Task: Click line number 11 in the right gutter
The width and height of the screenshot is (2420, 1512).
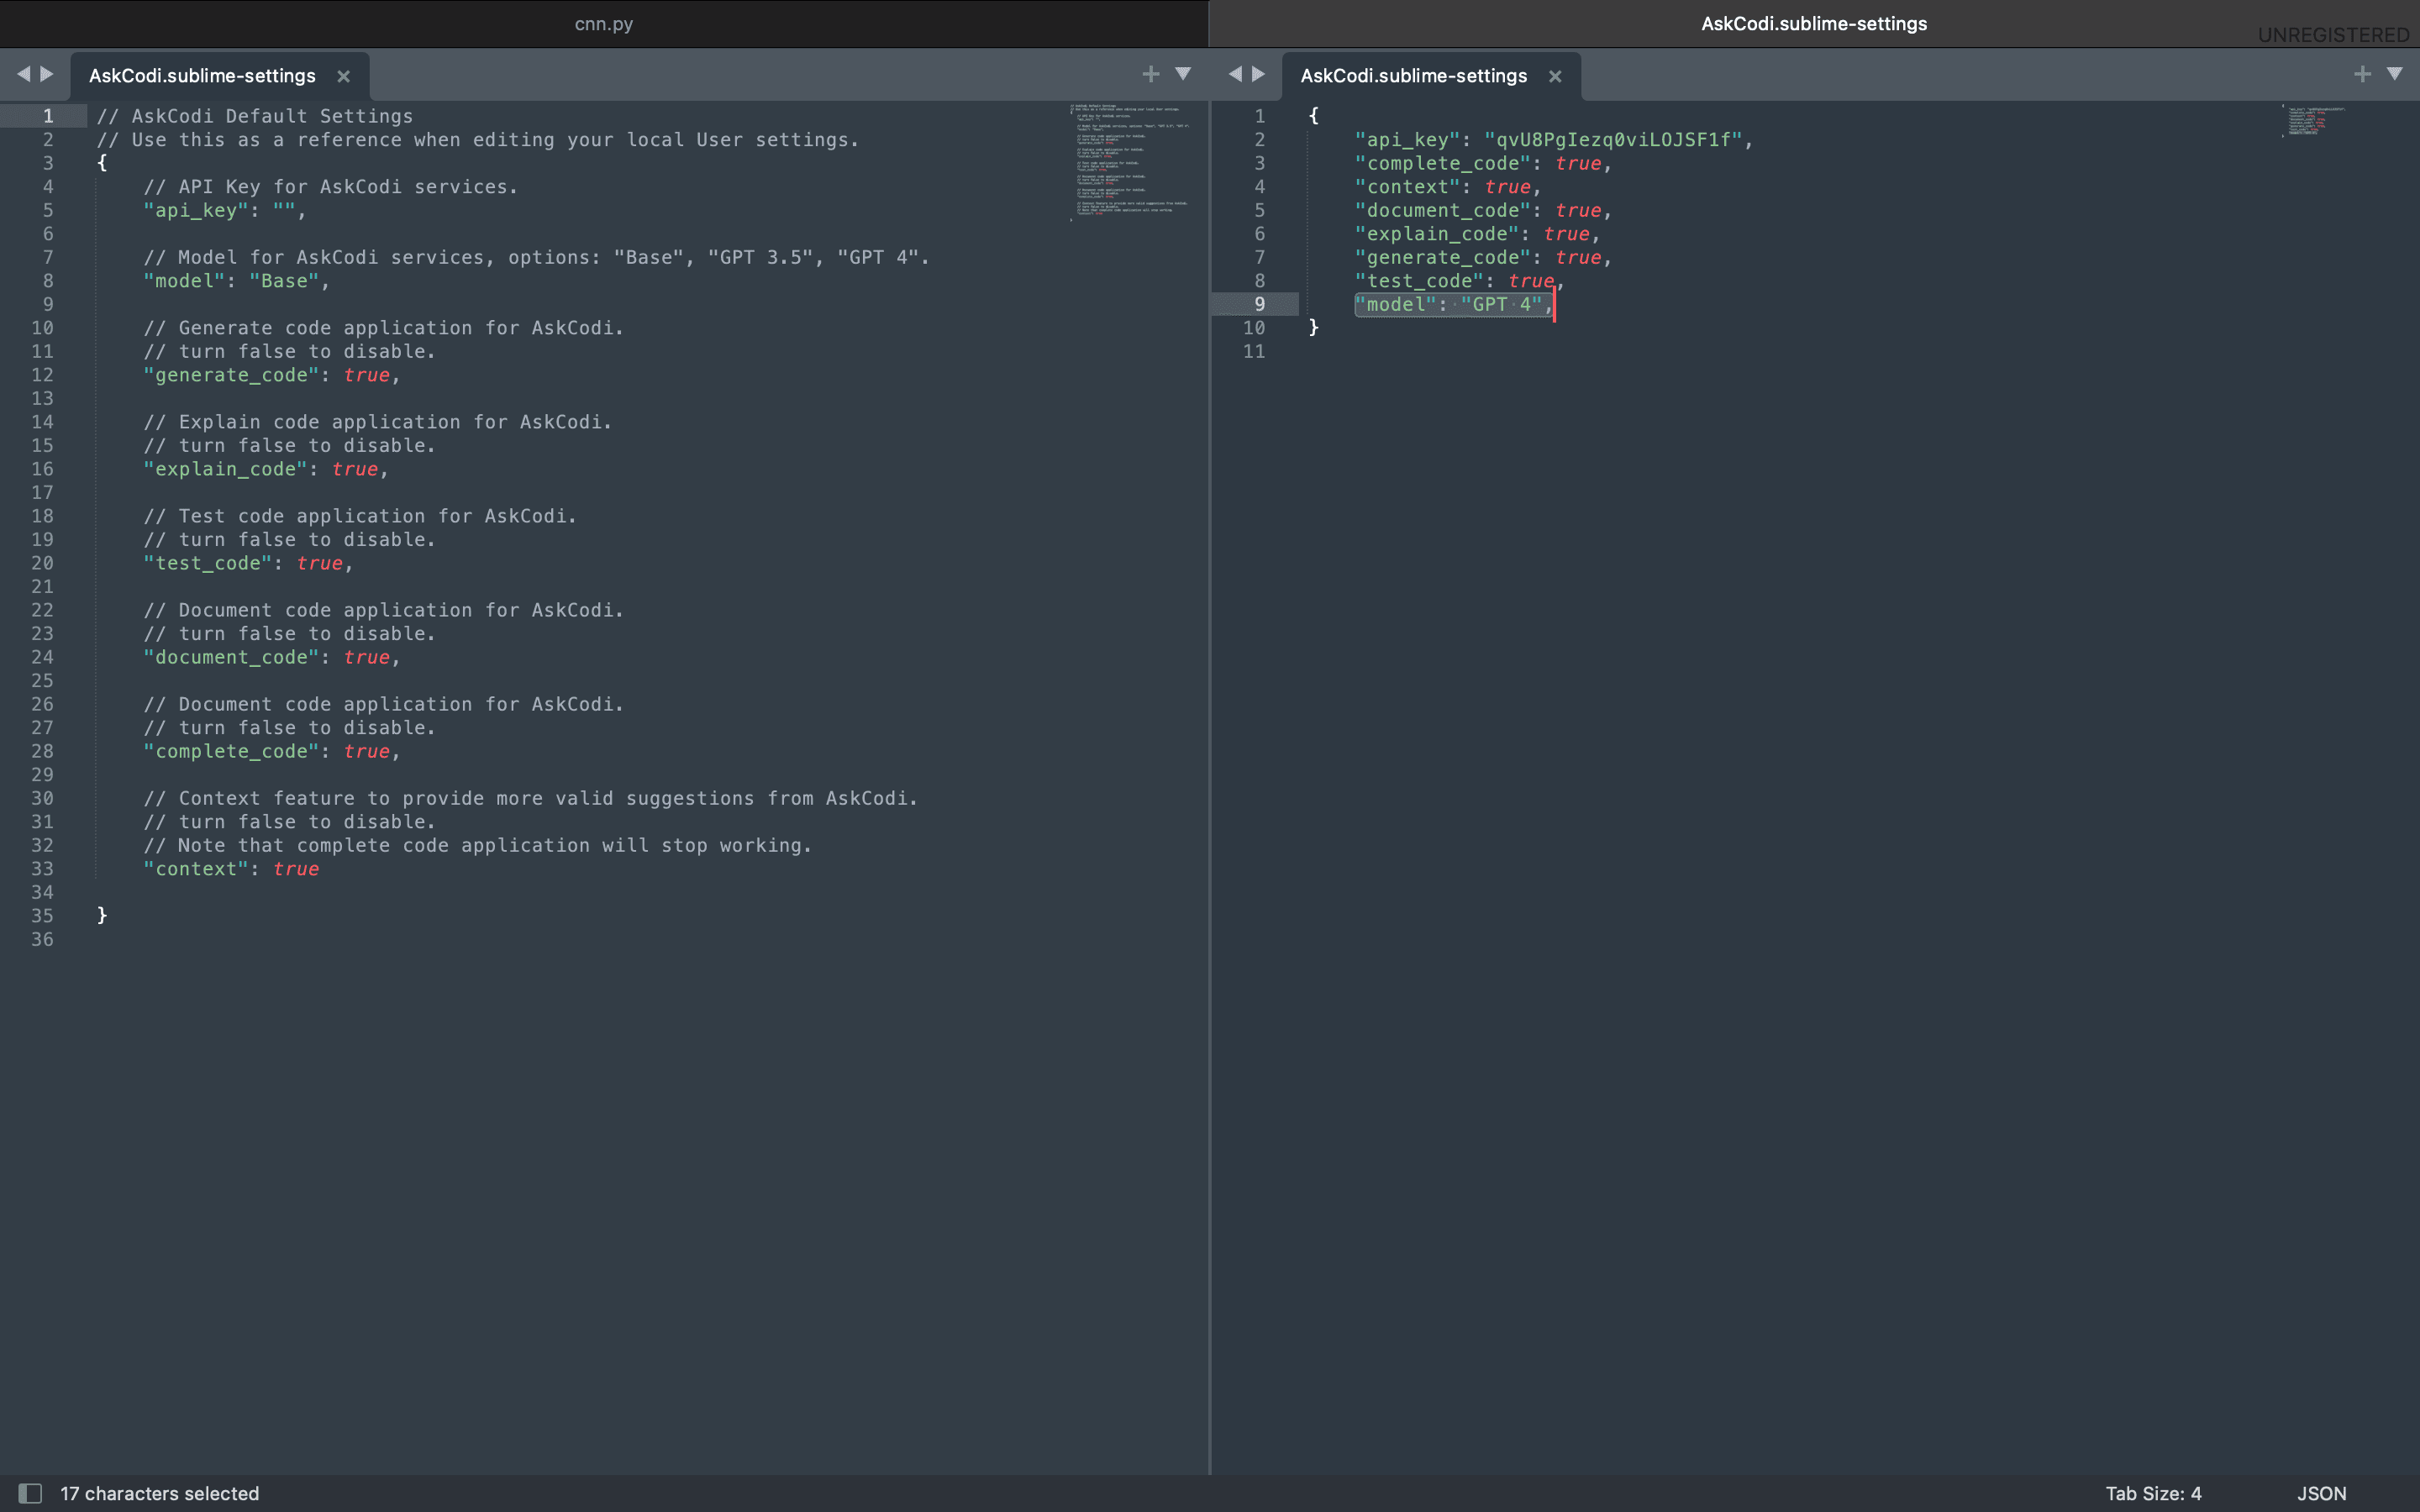Action: click(x=1254, y=351)
